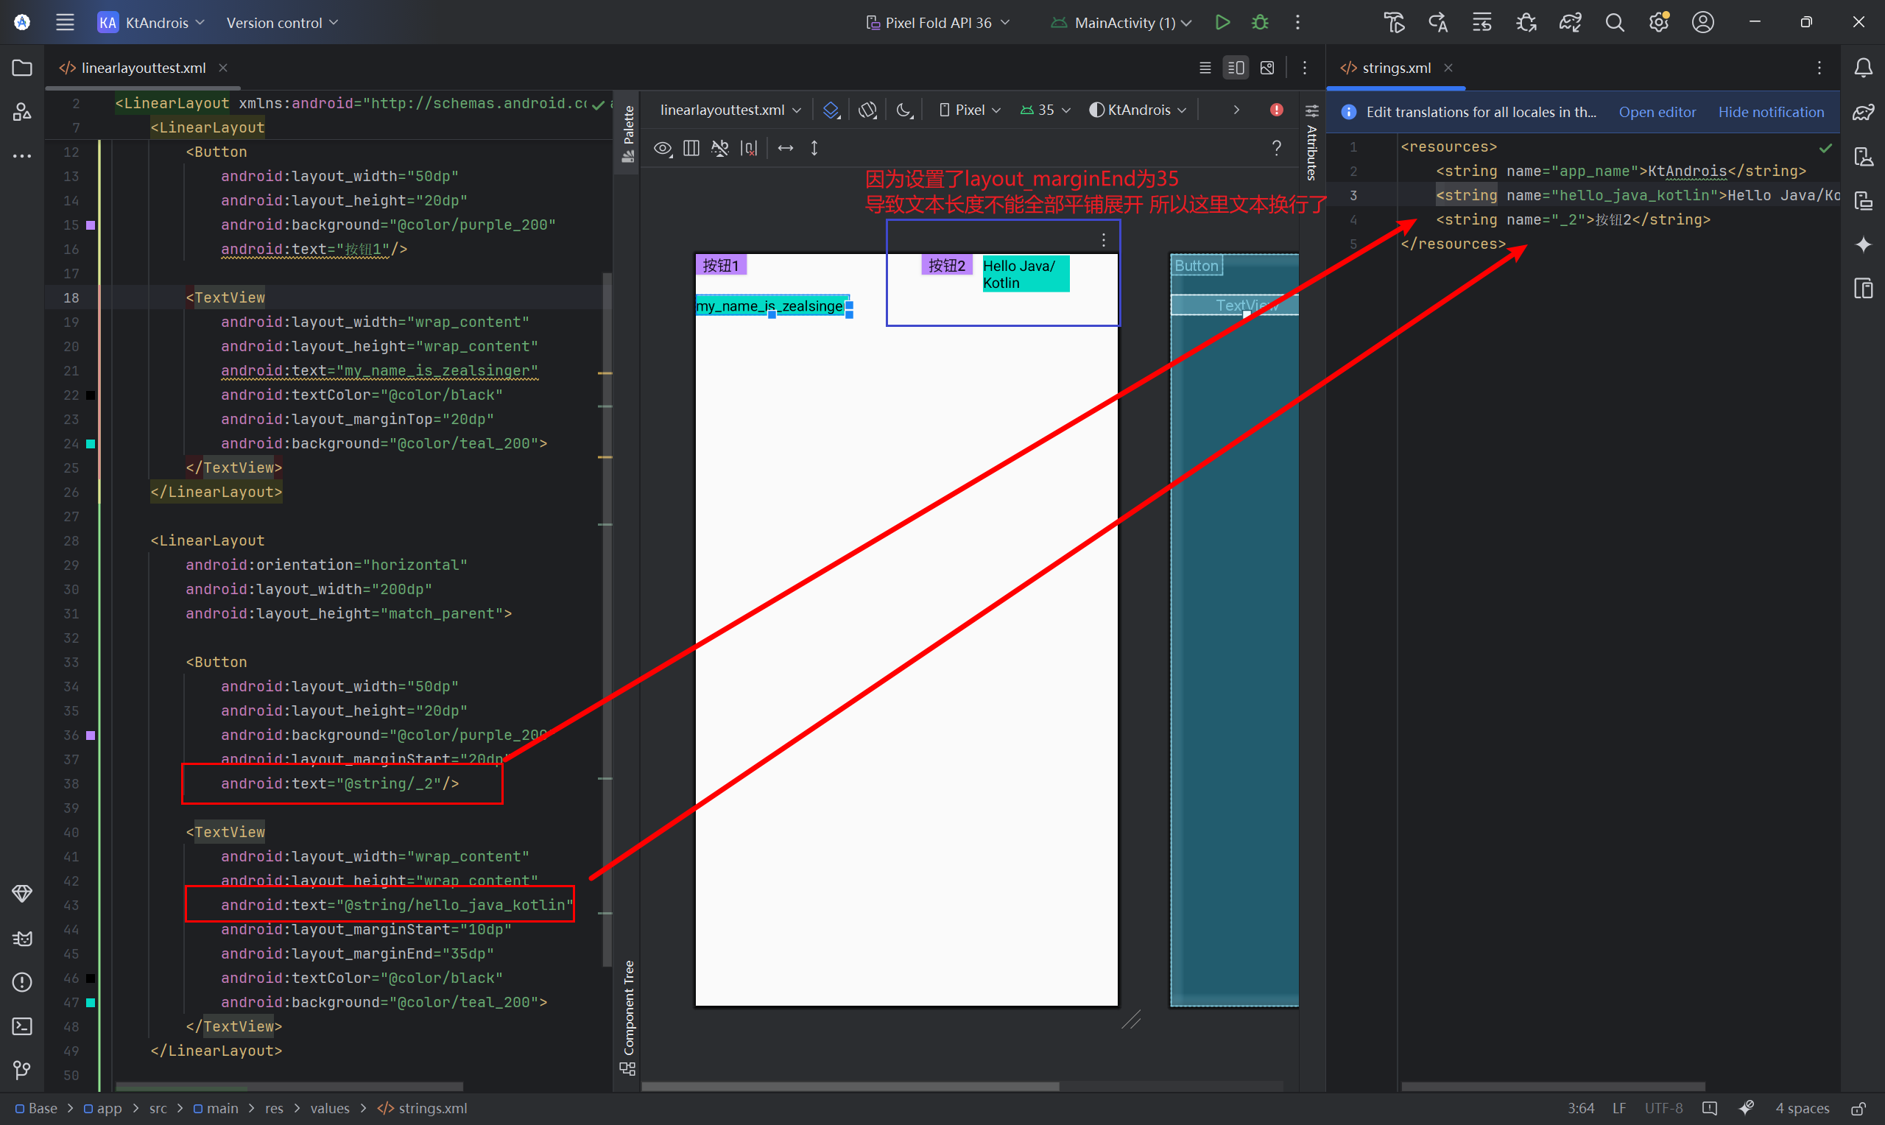The width and height of the screenshot is (1885, 1125).
Task: Open MainActivity (1) run configuration dropdown
Action: pos(1121,23)
